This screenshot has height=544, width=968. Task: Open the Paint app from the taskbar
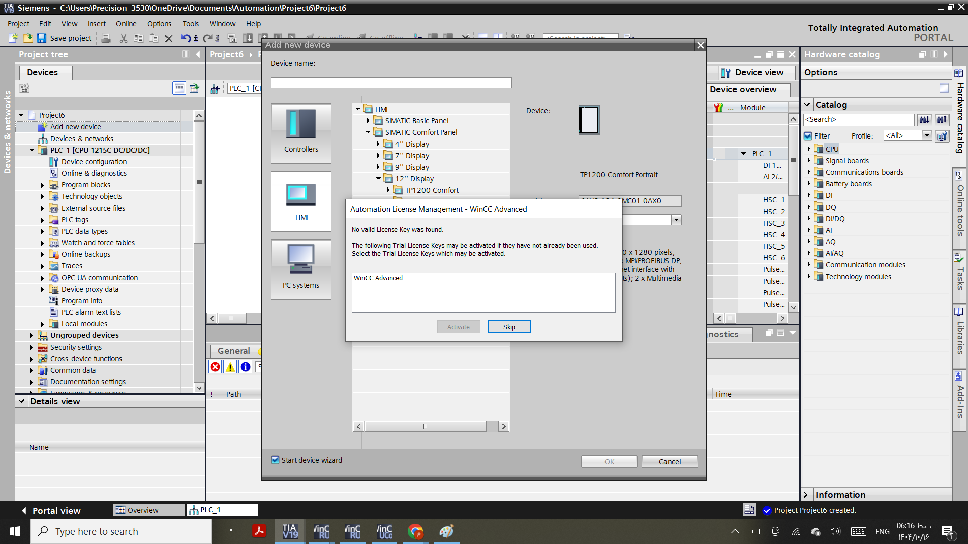447,531
